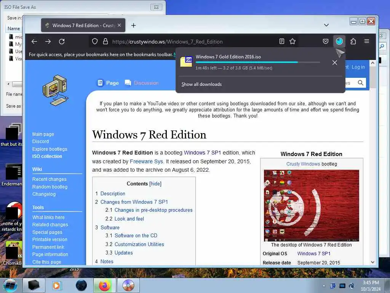
Task: Open Page information link
Action: [x=50, y=254]
